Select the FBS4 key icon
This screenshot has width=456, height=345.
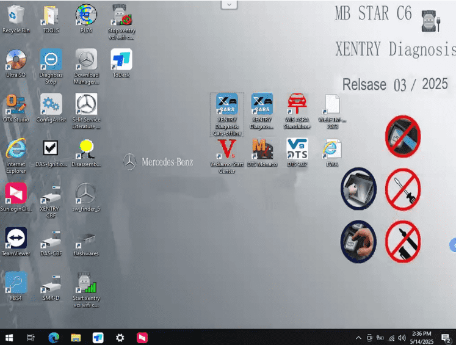click(x=16, y=286)
